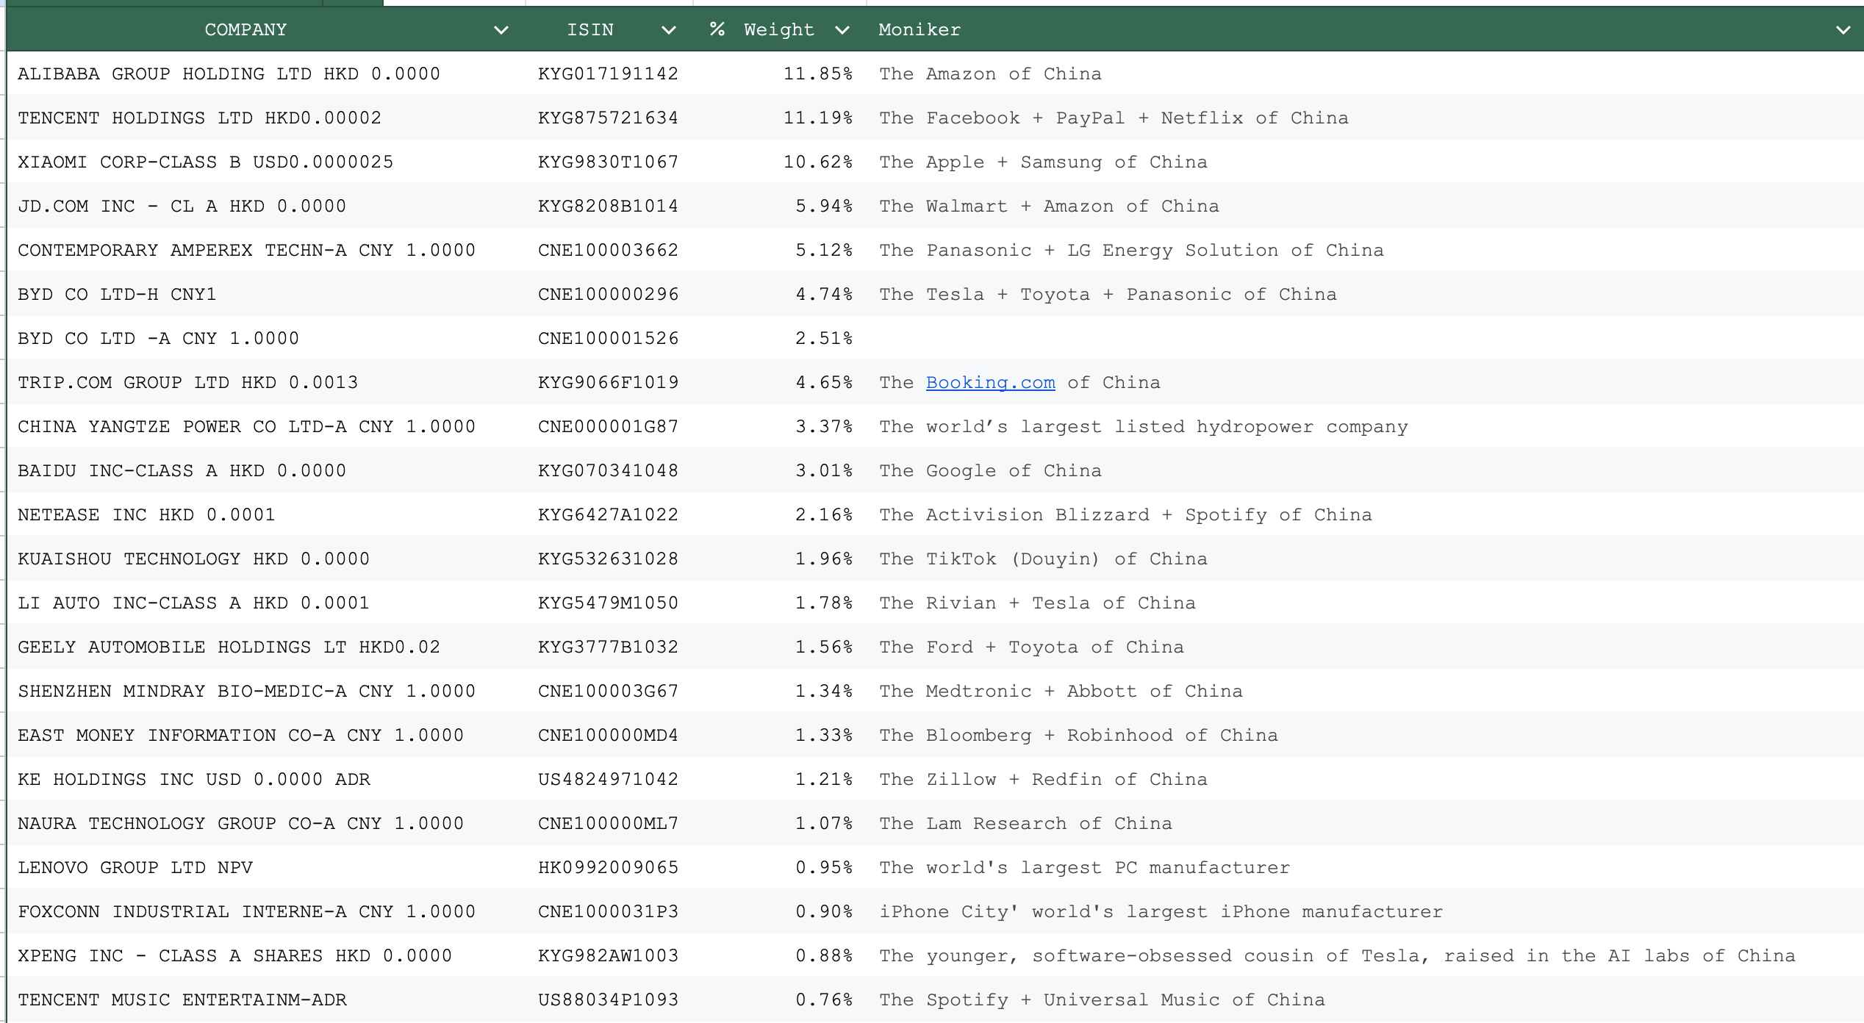Open the COMPANY column filter dropdown
The image size is (1864, 1023).
(501, 30)
